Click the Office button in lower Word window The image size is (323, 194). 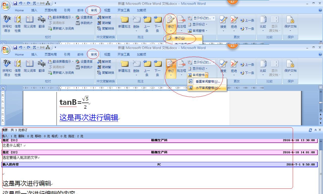6,50
